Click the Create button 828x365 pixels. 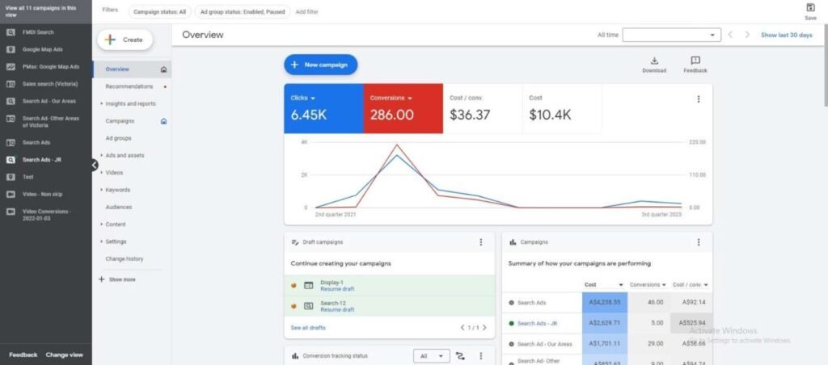point(125,40)
